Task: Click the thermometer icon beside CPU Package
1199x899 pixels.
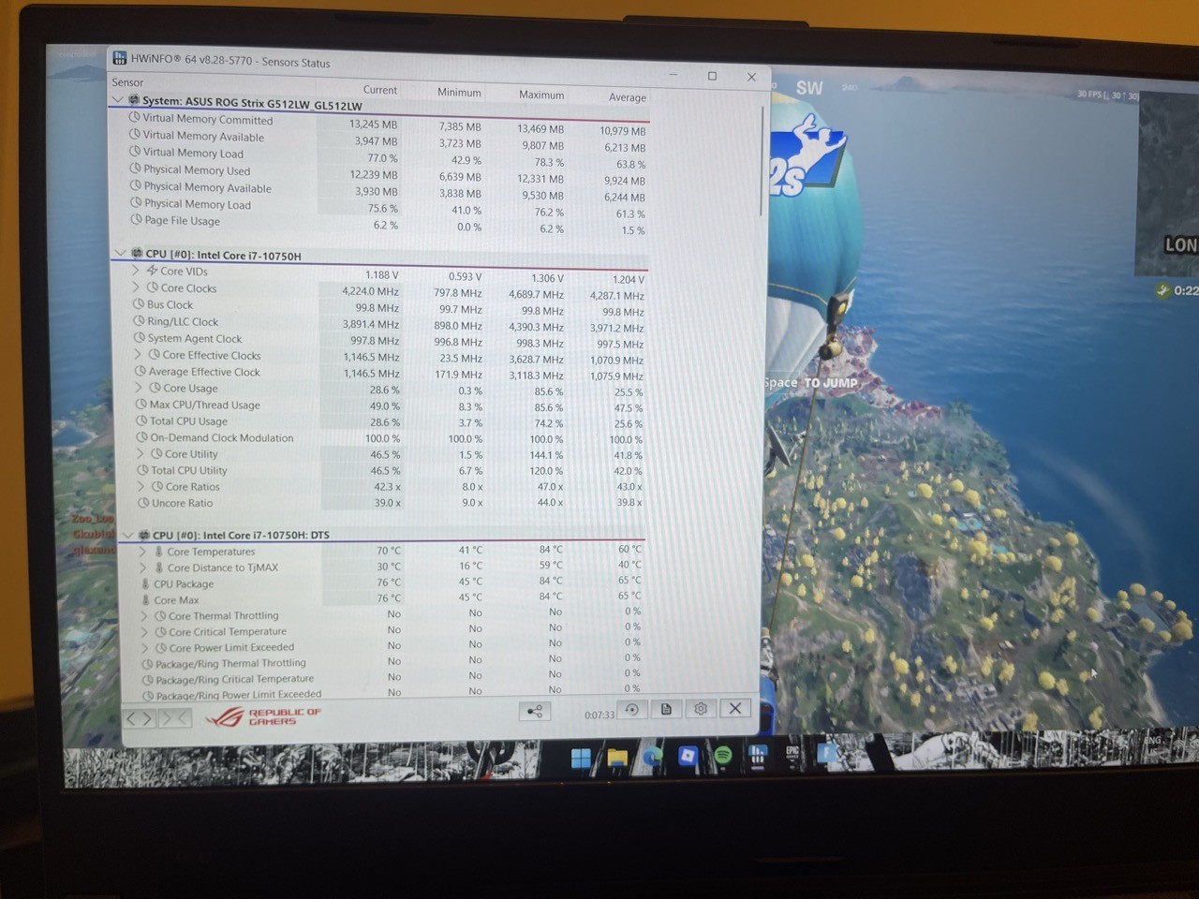Action: (x=145, y=583)
